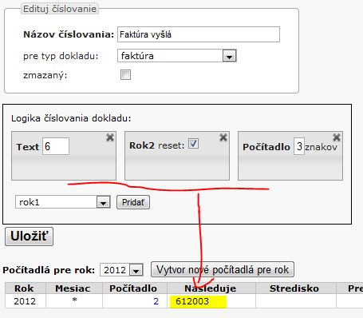Save with the Uložiť button

(x=30, y=237)
